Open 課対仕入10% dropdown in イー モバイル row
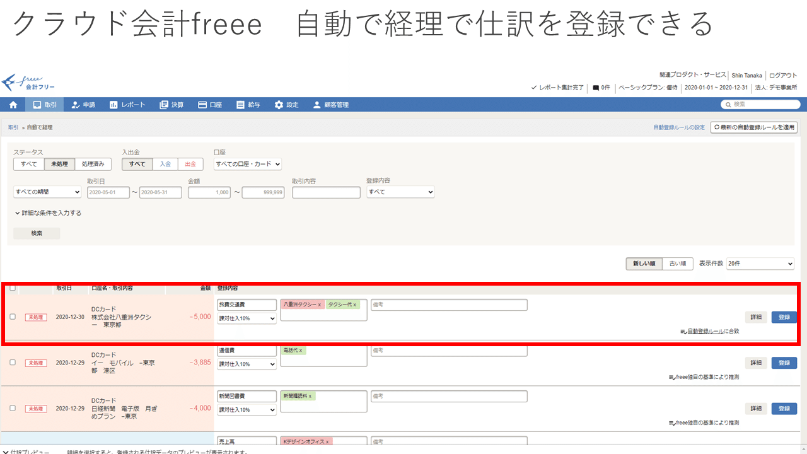The image size is (807, 454). [x=247, y=364]
